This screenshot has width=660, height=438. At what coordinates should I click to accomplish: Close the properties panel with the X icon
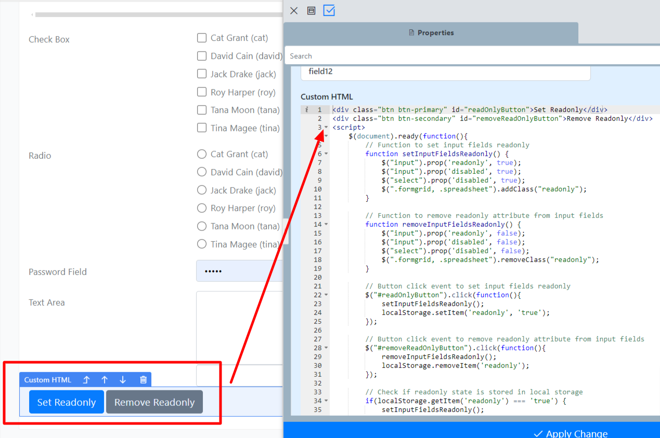294,10
